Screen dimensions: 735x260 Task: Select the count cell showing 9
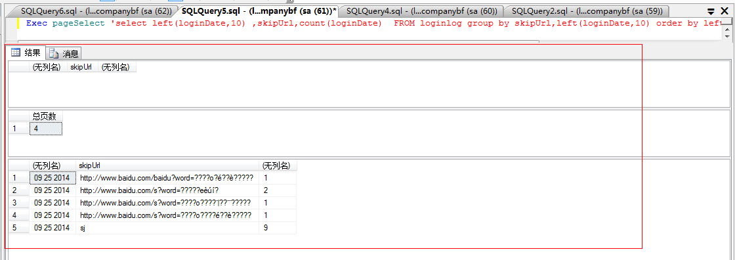(x=278, y=228)
